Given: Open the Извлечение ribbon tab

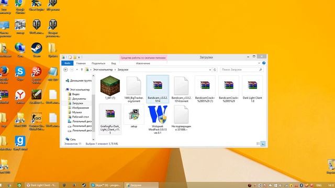Looking at the screenshot, I should (x=143, y=63).
